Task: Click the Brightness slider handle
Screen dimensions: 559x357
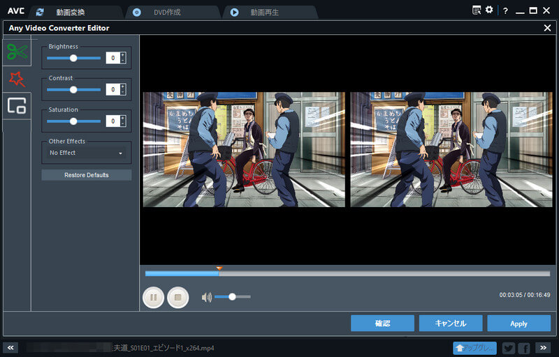Action: click(73, 58)
